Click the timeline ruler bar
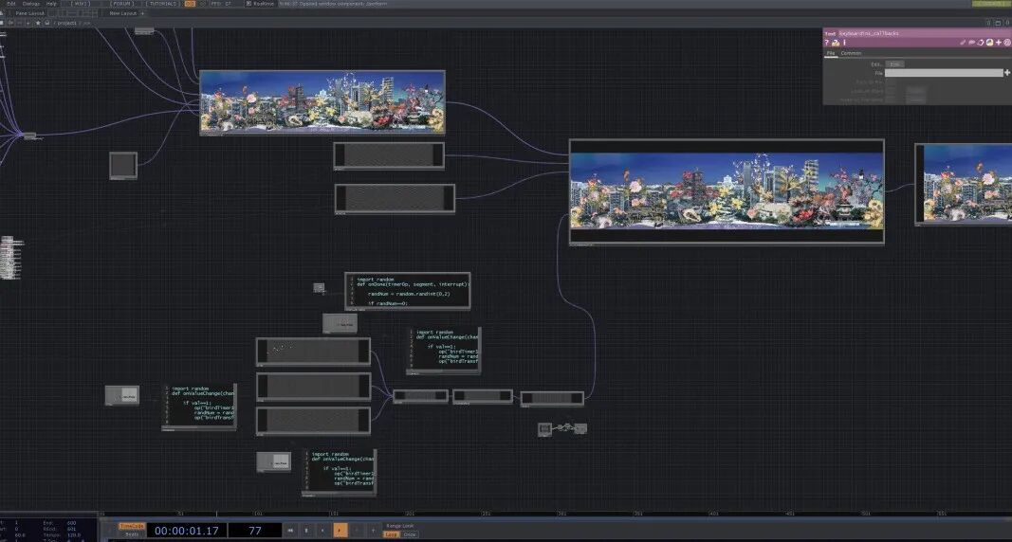Image resolution: width=1012 pixels, height=542 pixels. tap(555, 514)
